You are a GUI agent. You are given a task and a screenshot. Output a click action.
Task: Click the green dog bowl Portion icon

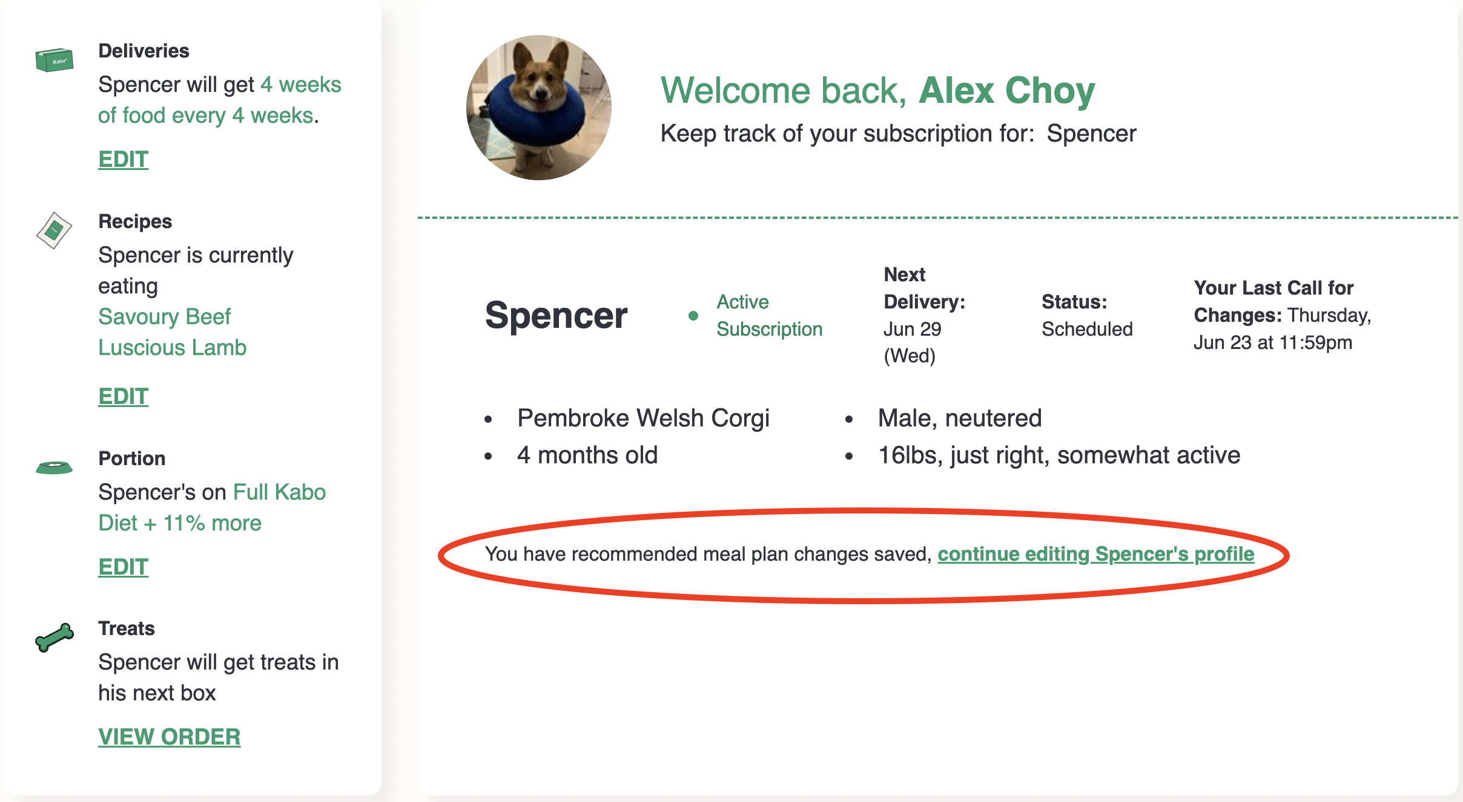click(x=54, y=467)
